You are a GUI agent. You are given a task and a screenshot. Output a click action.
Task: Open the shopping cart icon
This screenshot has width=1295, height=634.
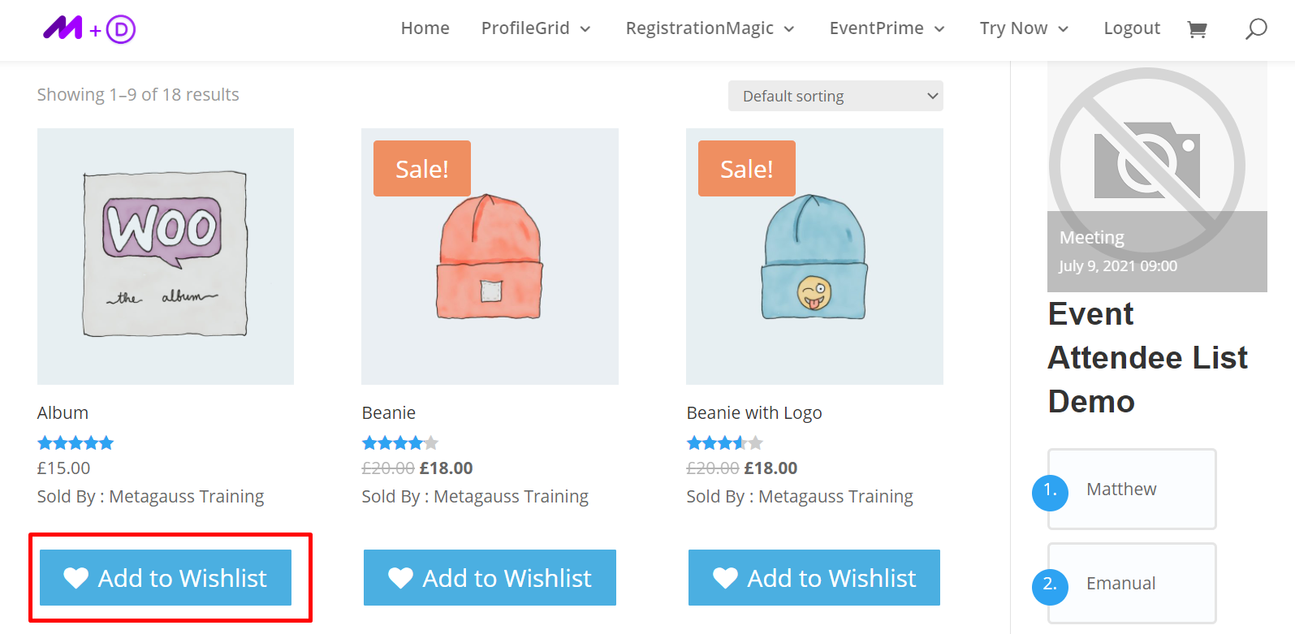1197,30
